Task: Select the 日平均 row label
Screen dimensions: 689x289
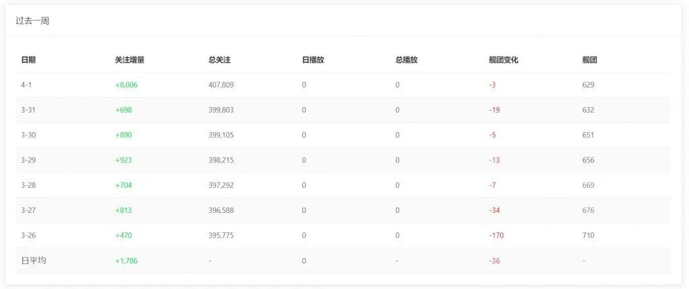Action: coord(34,261)
